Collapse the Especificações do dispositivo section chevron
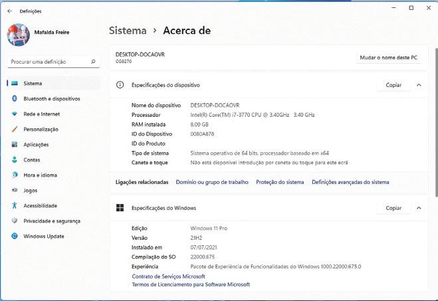The width and height of the screenshot is (438, 301). coord(419,85)
